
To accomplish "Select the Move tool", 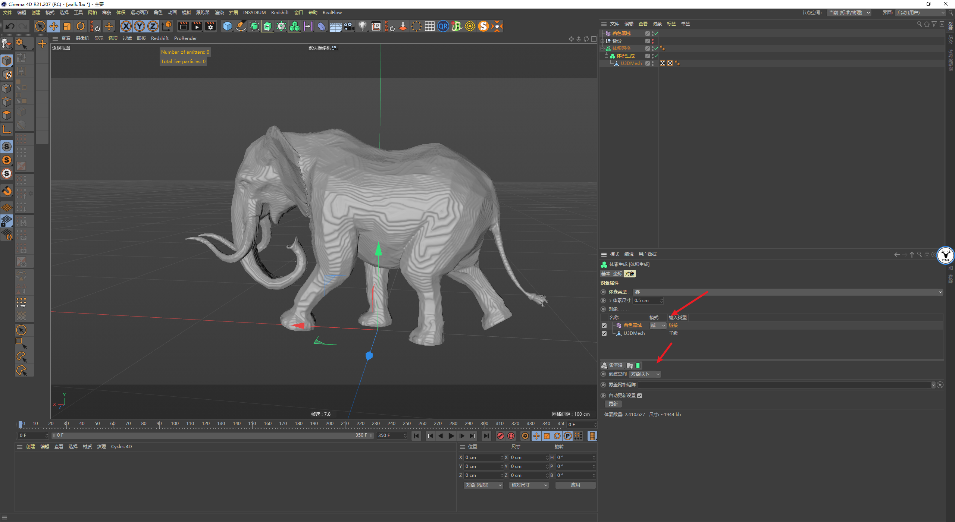I will click(54, 26).
